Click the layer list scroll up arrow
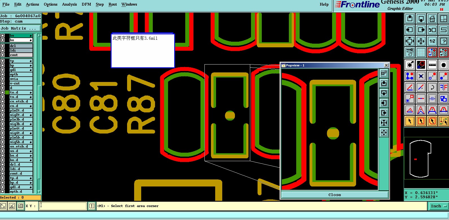This screenshot has width=449, height=220. pos(39,36)
